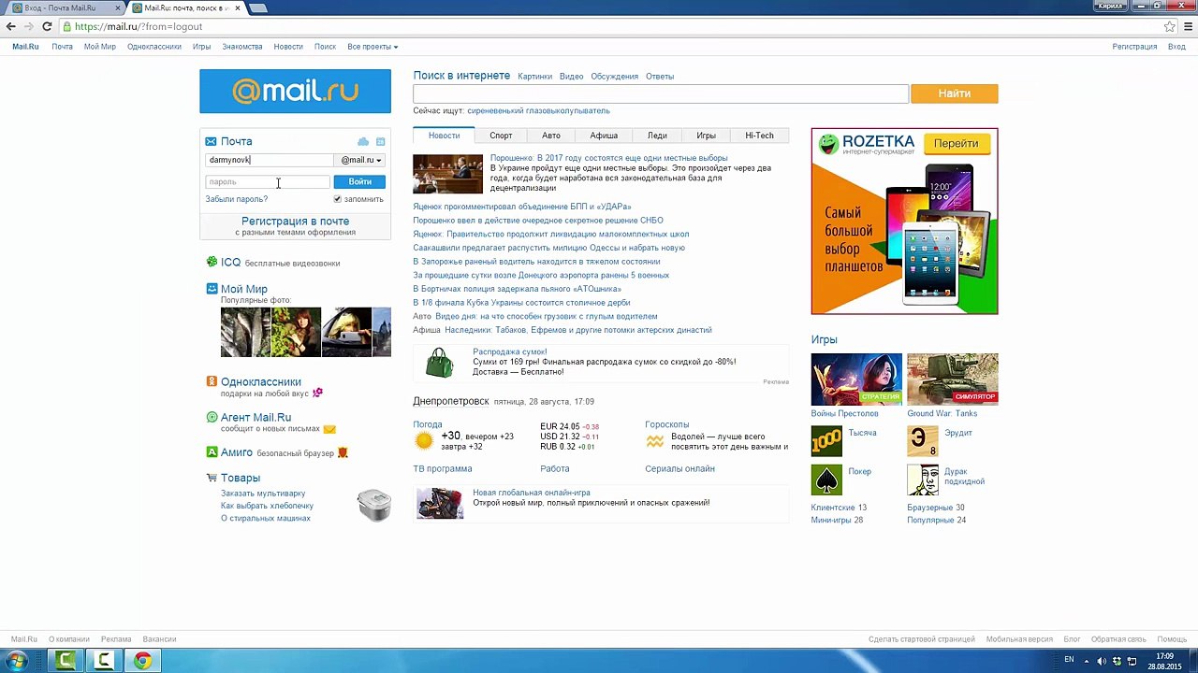Click the login name field with darmynovk
The width and height of the screenshot is (1198, 673).
pos(270,160)
